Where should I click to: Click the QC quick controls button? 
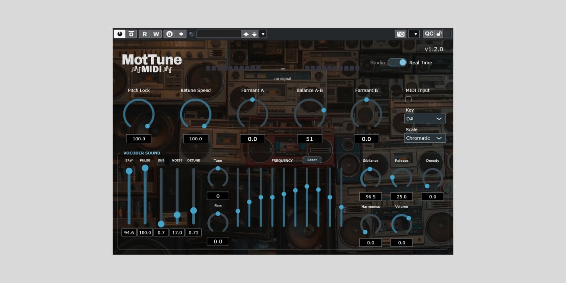(x=429, y=34)
